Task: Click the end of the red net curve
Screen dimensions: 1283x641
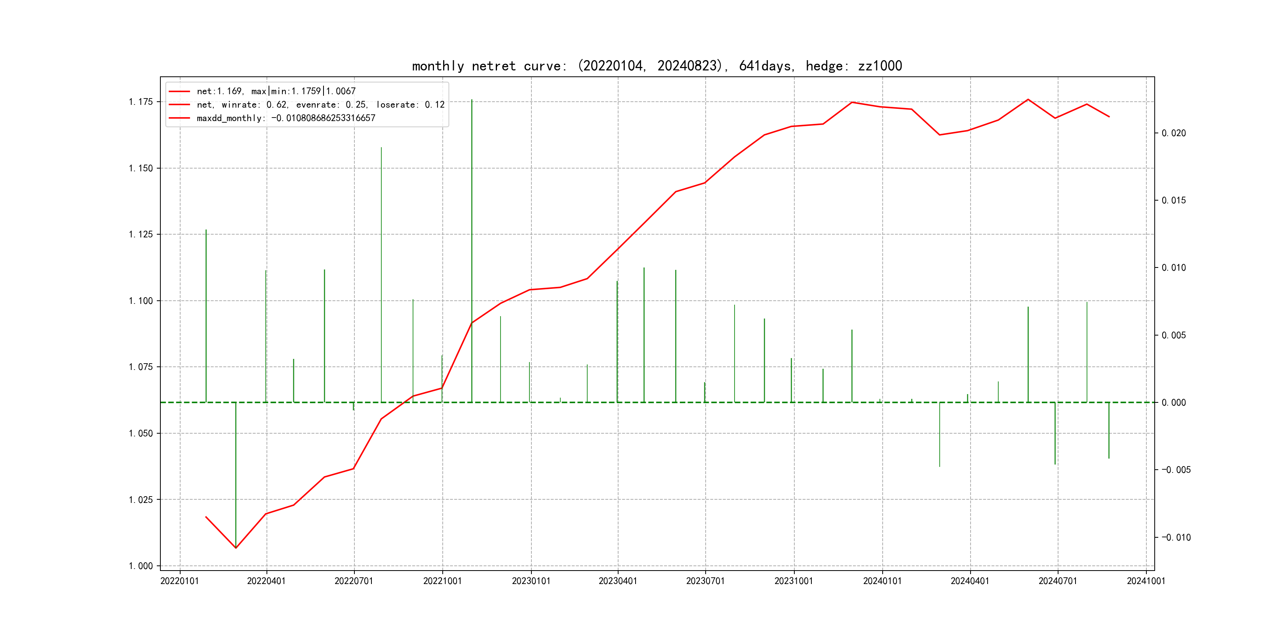Action: tap(1109, 116)
